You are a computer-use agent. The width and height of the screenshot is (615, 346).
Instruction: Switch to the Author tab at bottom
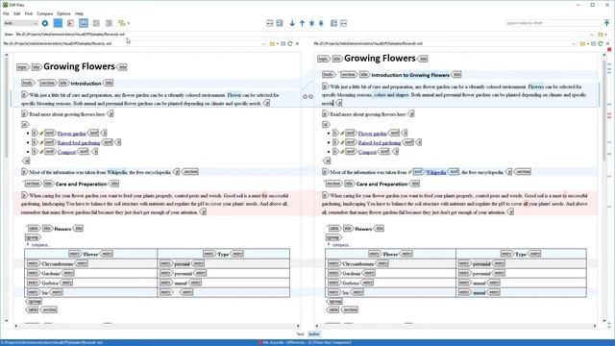(x=314, y=334)
